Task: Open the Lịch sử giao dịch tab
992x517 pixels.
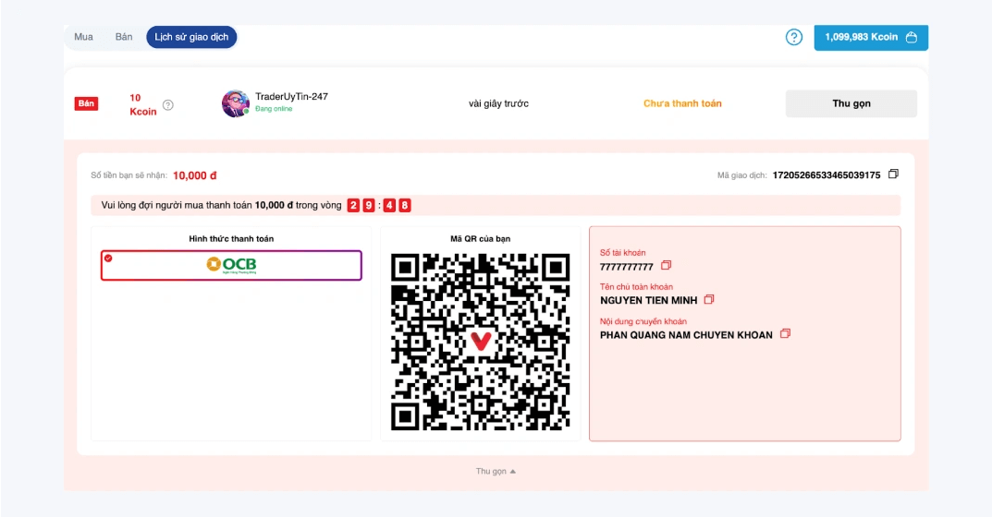Action: click(x=191, y=37)
